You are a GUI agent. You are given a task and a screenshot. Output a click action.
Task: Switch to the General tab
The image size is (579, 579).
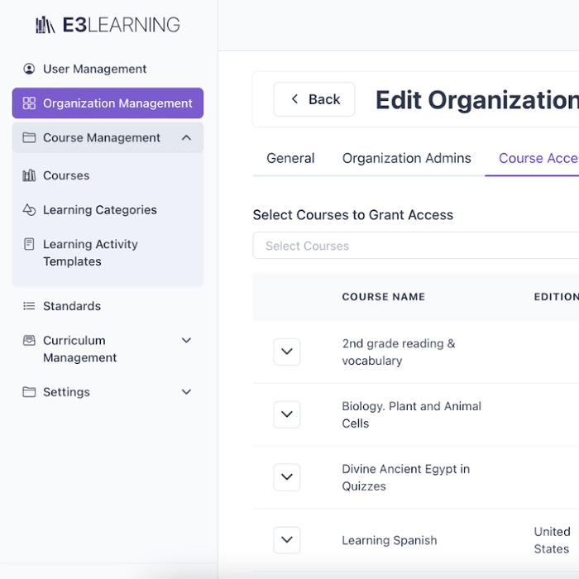pyautogui.click(x=290, y=158)
